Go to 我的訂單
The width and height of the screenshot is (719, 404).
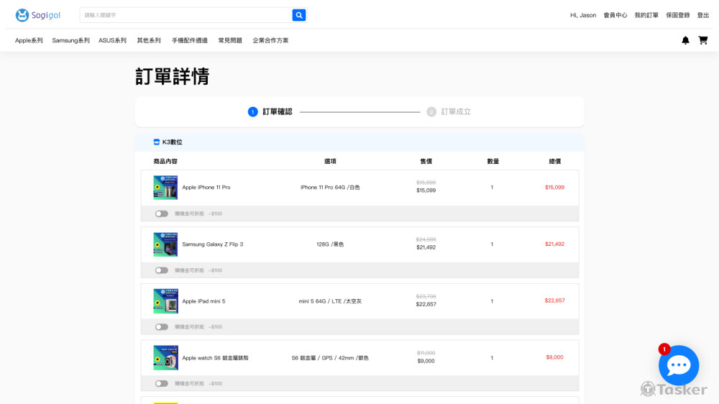(646, 15)
